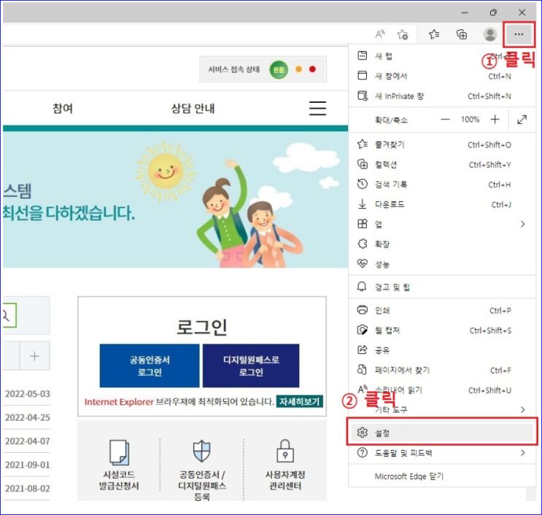This screenshot has width=542, height=515.
Task: Choose 인쇄 print menu entry
Action: pyautogui.click(x=442, y=310)
